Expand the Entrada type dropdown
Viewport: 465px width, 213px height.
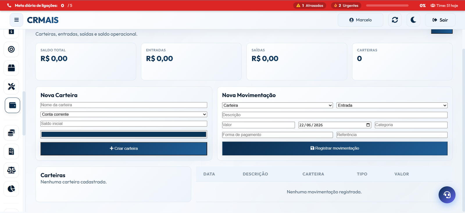point(392,105)
